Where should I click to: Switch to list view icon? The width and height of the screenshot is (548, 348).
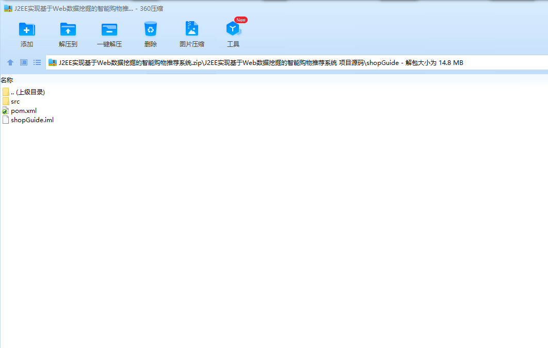(x=37, y=62)
